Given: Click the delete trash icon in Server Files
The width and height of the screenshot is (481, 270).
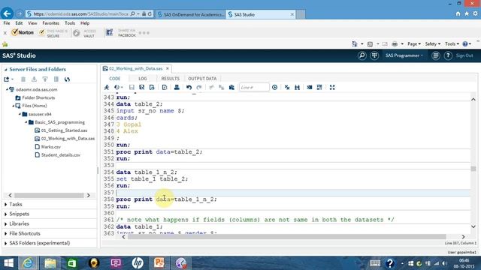Looking at the screenshot, I should 23,79.
